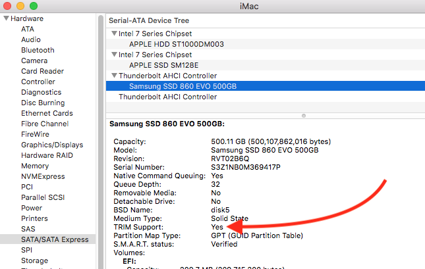Select the Hardware category label

pos(27,18)
